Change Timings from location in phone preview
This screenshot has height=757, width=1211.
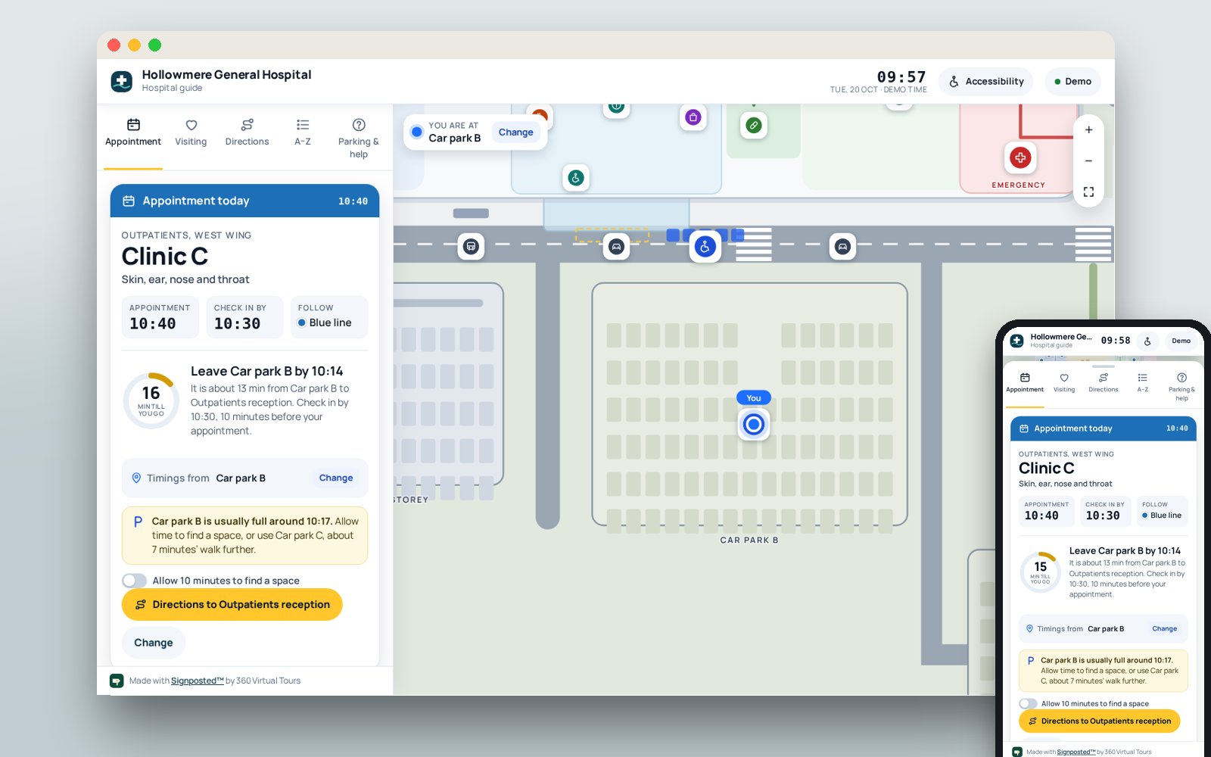pos(1164,628)
